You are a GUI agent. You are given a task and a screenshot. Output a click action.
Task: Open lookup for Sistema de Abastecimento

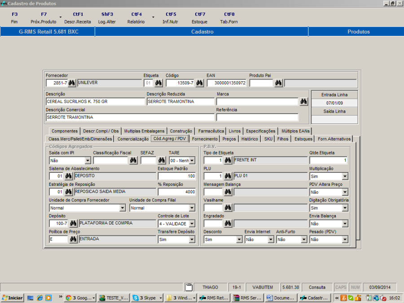69,176
